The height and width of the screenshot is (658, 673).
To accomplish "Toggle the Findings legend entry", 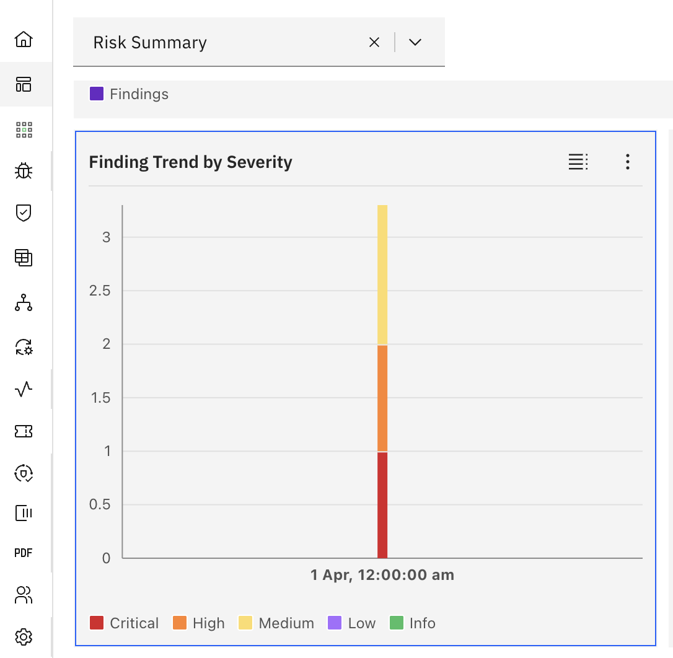I will pos(129,94).
